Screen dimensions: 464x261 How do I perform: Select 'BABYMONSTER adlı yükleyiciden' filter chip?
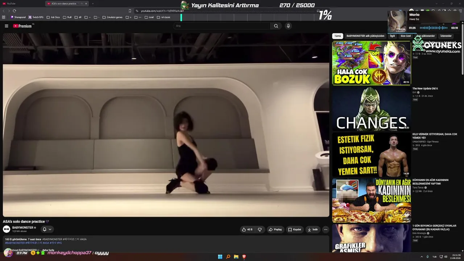pyautogui.click(x=365, y=36)
